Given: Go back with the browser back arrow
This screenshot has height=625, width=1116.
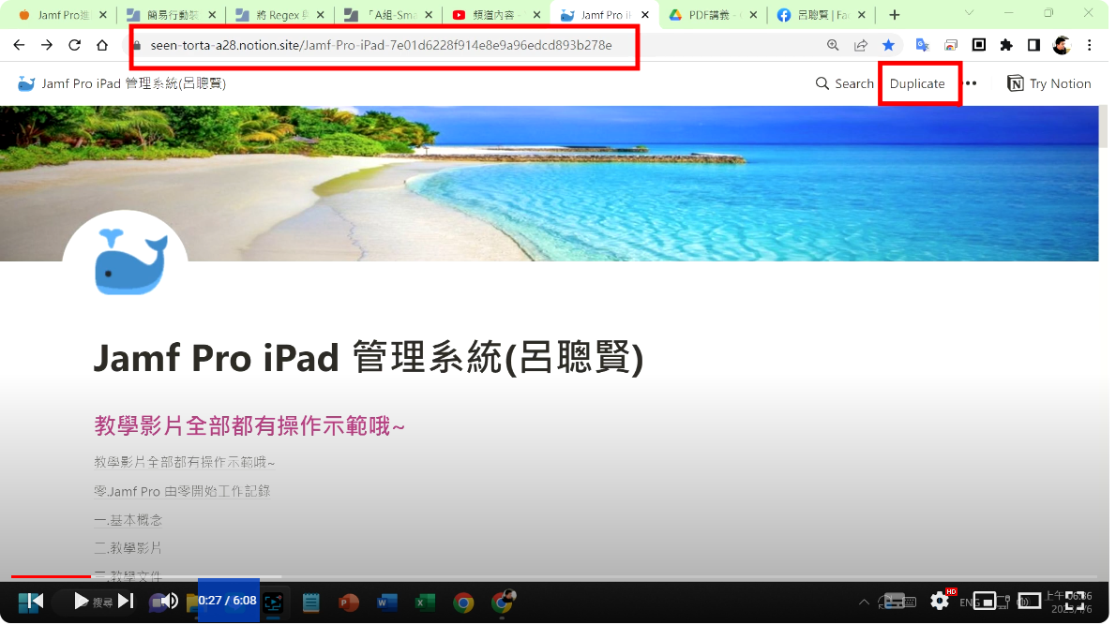Looking at the screenshot, I should (x=19, y=45).
